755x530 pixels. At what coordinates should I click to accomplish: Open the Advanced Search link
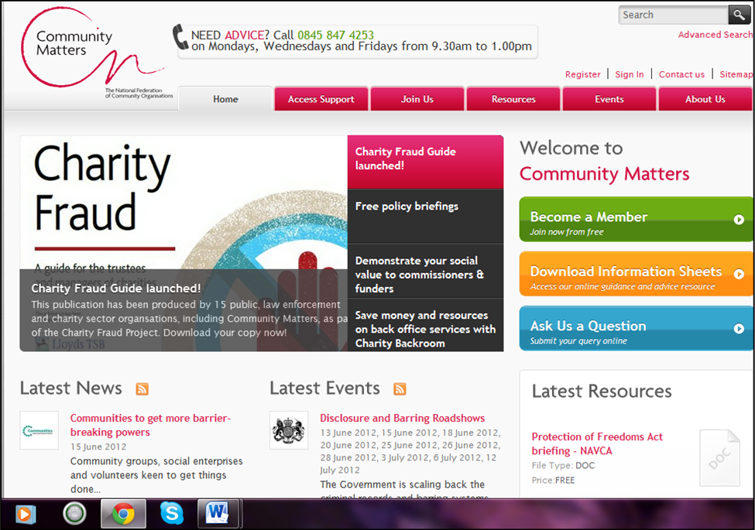coord(715,35)
